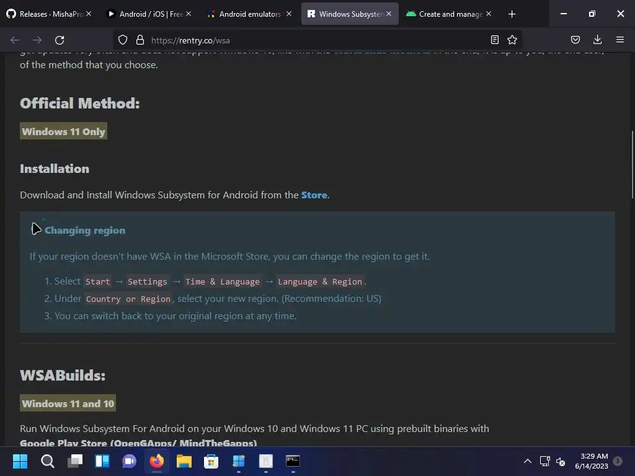Open Task View on taskbar
This screenshot has width=635, height=476.
click(74, 461)
